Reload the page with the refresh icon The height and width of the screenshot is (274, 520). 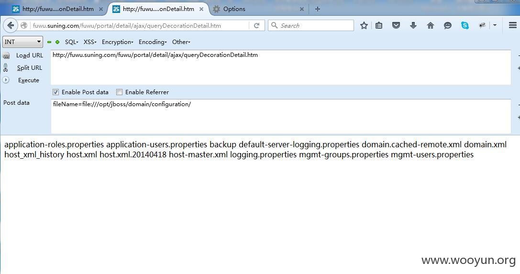point(257,25)
